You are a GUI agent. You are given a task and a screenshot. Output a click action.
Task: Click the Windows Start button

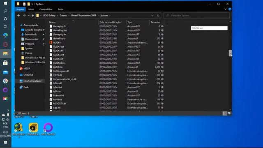click(x=5, y=3)
